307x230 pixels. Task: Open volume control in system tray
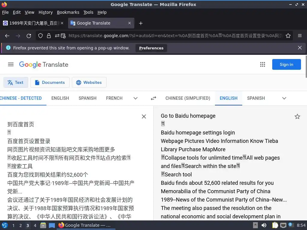click(x=264, y=225)
